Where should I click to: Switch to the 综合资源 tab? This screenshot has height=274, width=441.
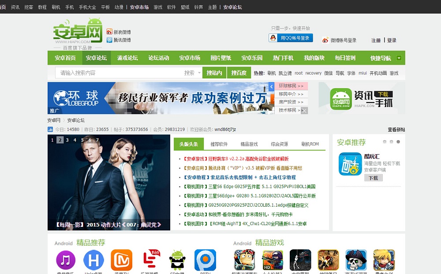[x=280, y=144]
